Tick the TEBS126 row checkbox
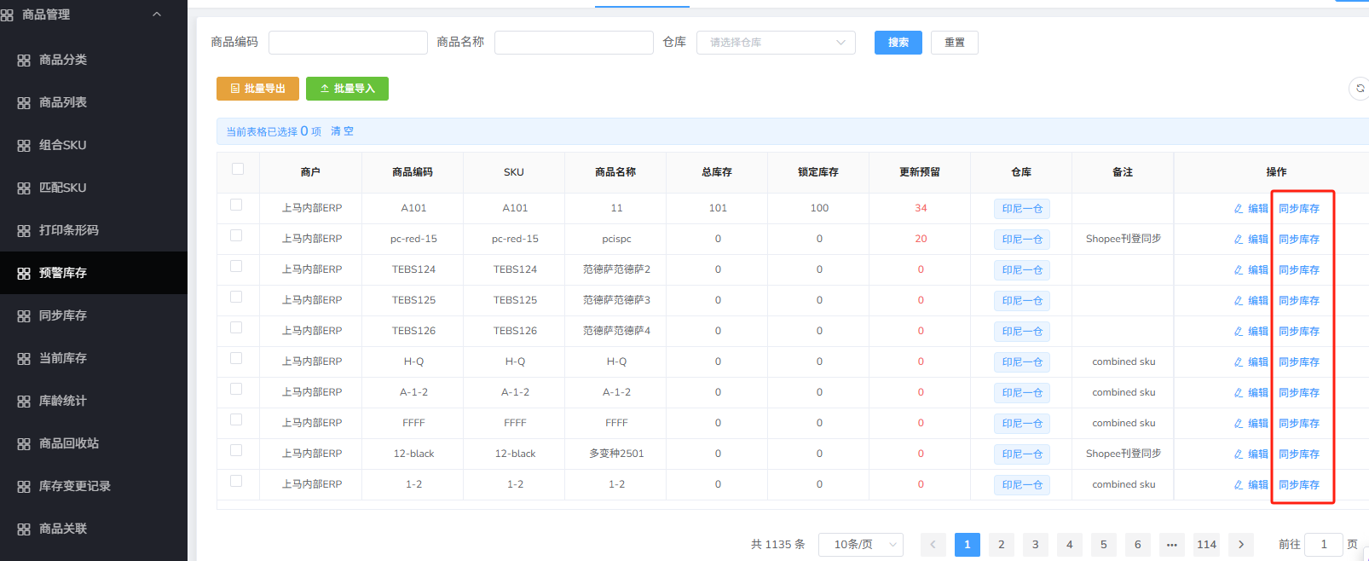The height and width of the screenshot is (561, 1369). [236, 327]
